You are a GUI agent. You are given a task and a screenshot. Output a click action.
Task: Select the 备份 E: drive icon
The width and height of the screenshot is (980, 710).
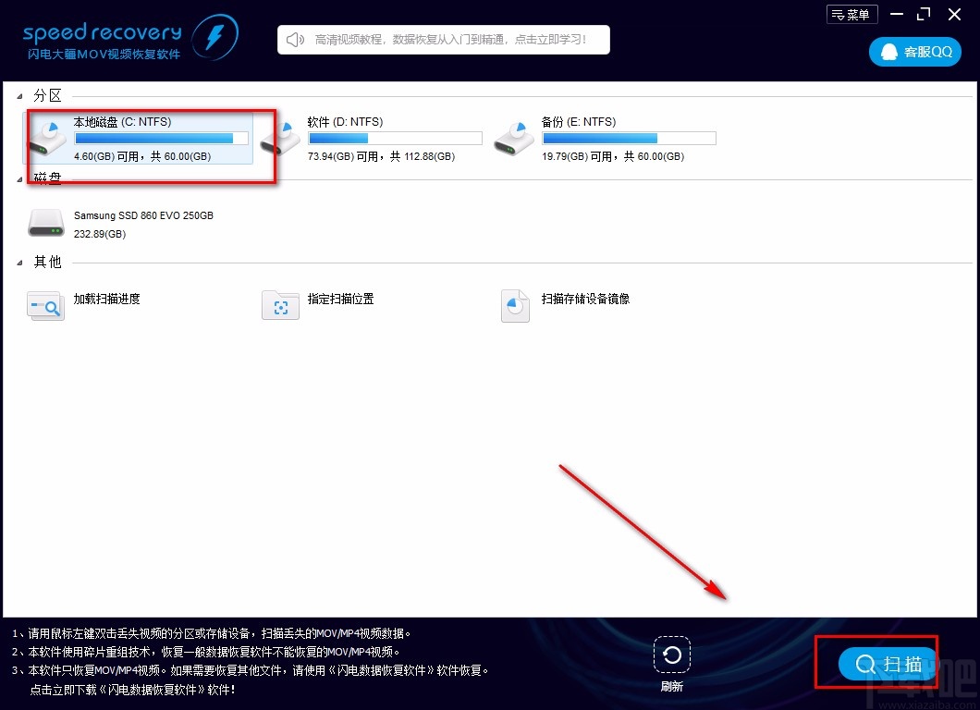click(x=513, y=139)
